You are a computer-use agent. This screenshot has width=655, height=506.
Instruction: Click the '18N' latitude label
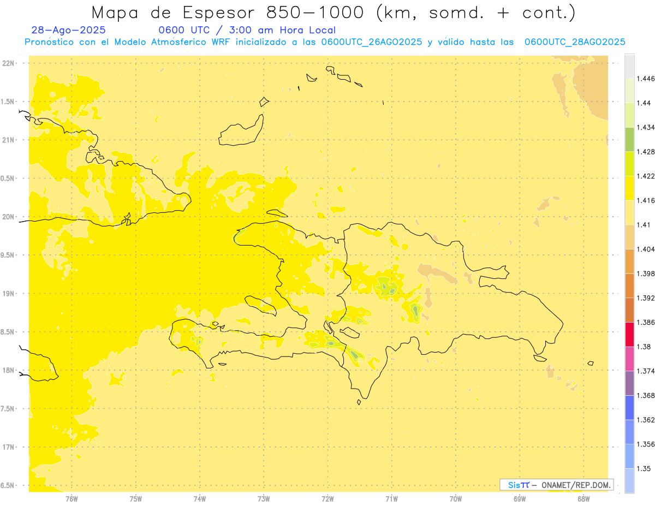click(9, 371)
